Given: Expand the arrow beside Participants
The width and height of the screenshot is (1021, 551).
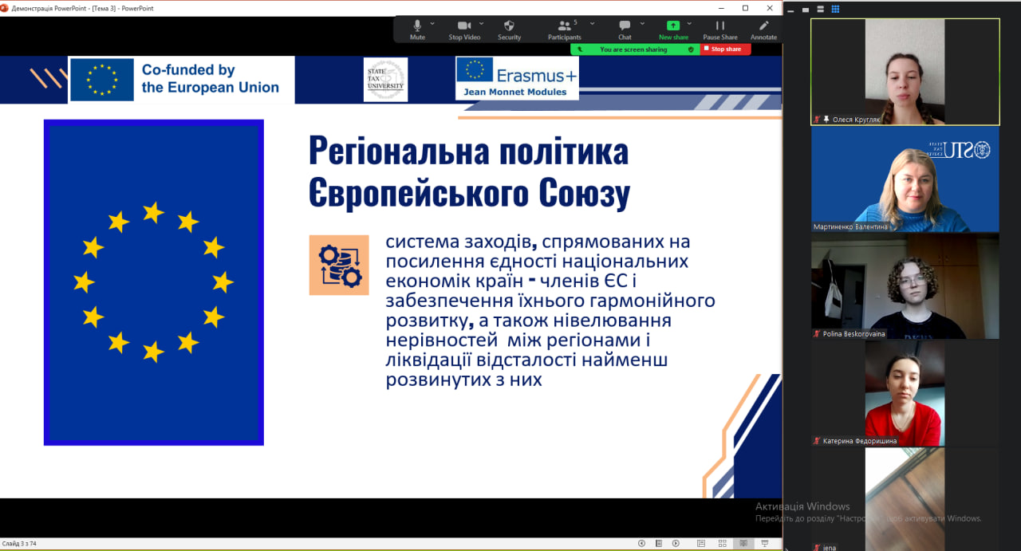Looking at the screenshot, I should point(592,24).
